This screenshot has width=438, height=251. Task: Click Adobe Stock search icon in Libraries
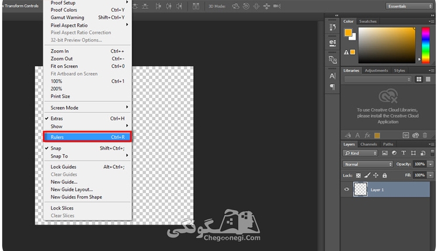(x=406, y=135)
